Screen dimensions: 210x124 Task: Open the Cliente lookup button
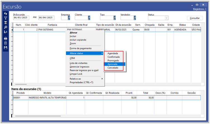pyautogui.click(x=89, y=18)
